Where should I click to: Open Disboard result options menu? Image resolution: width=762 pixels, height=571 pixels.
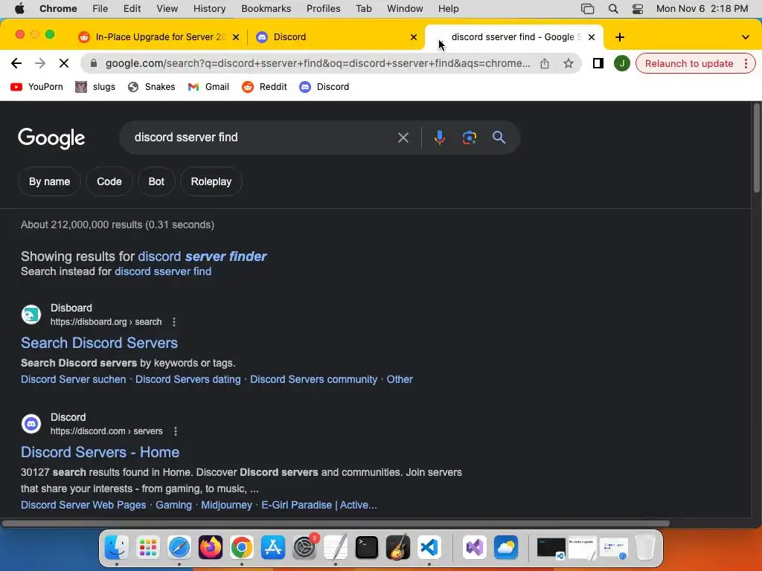174,322
